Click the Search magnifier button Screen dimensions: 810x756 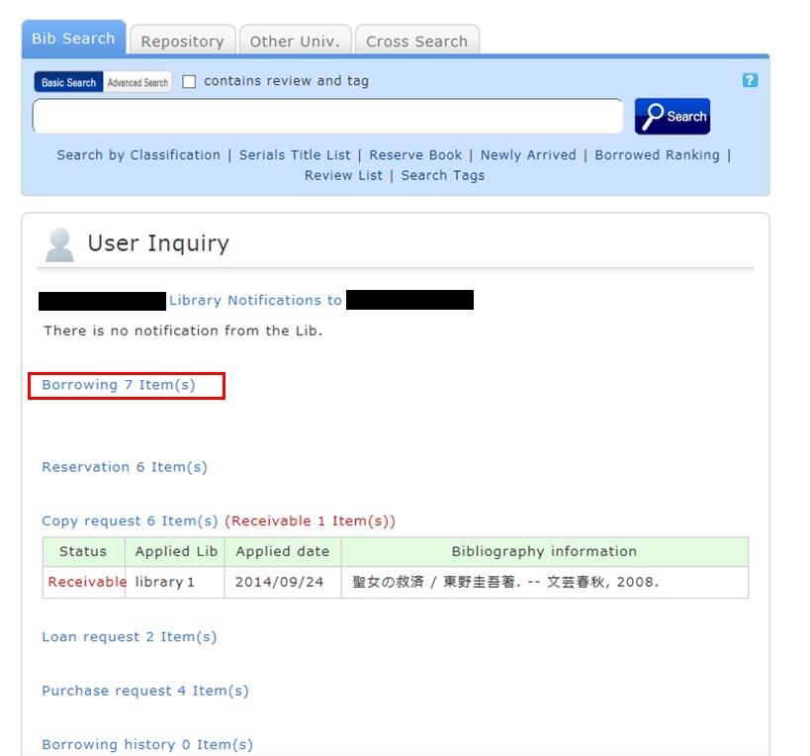(672, 117)
